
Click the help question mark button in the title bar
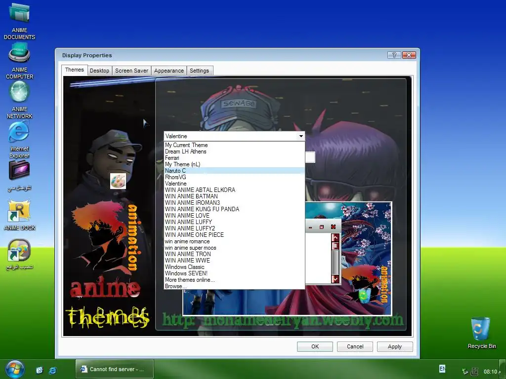coord(394,55)
